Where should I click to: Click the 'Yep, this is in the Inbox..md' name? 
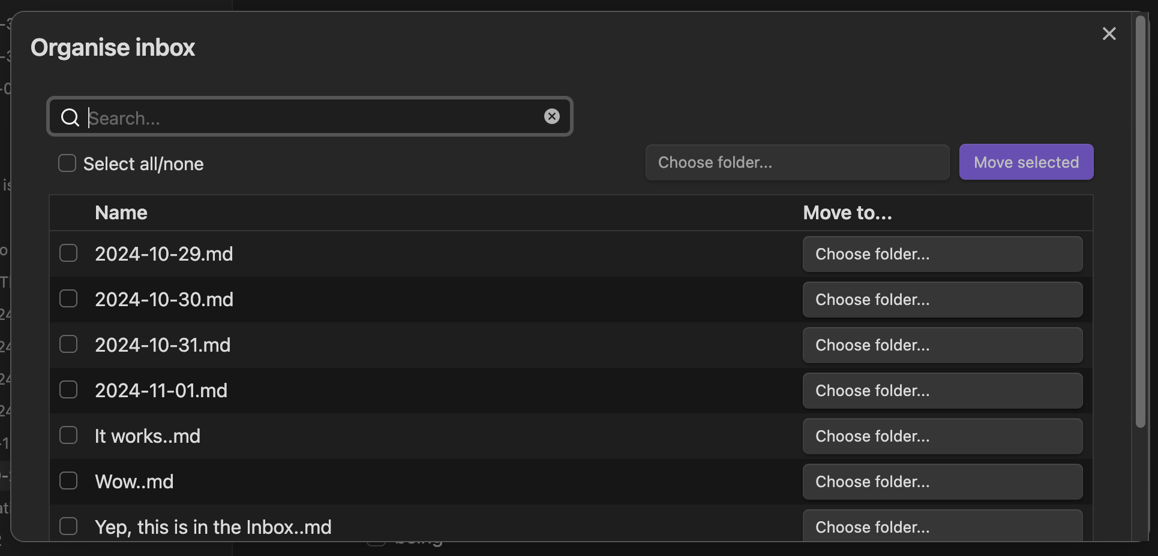tap(213, 527)
